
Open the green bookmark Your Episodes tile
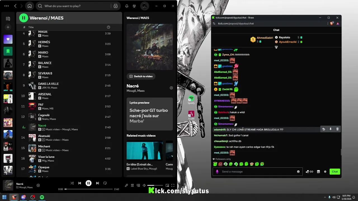[x=8, y=51]
